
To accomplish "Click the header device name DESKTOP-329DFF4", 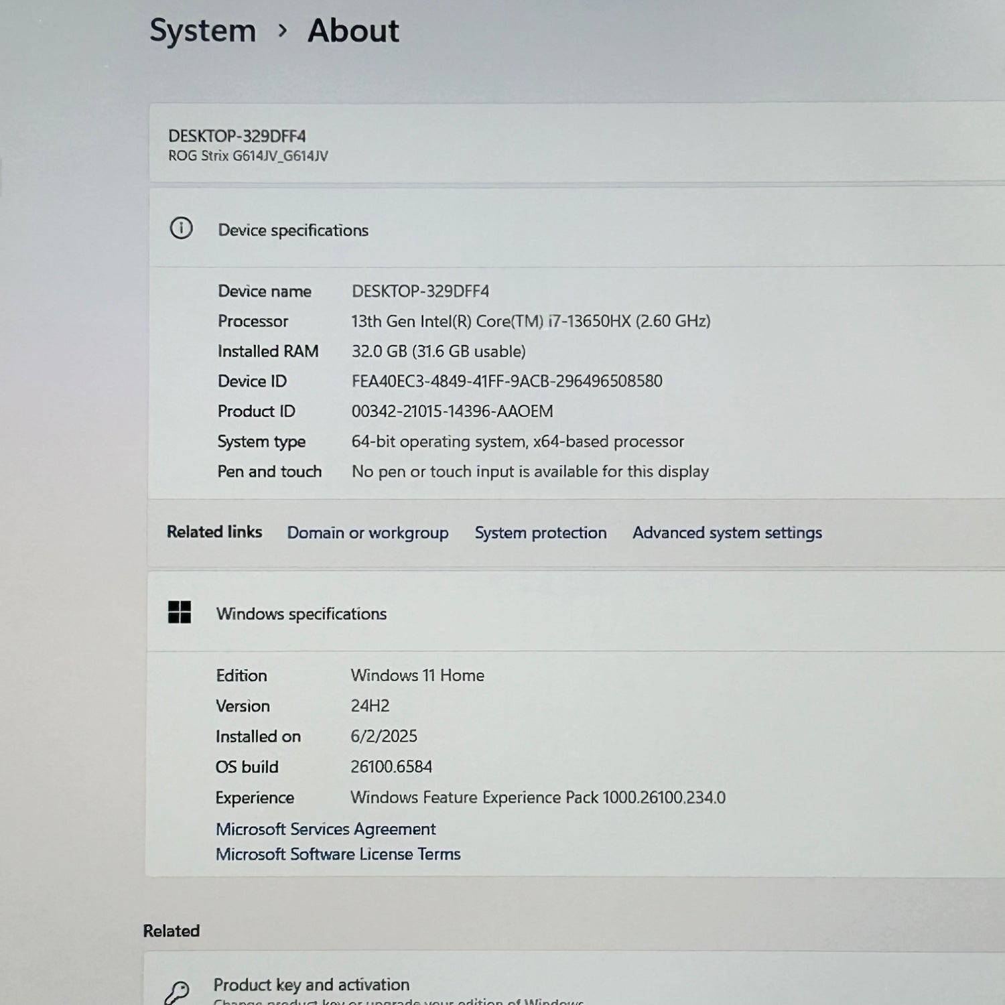I will (237, 136).
